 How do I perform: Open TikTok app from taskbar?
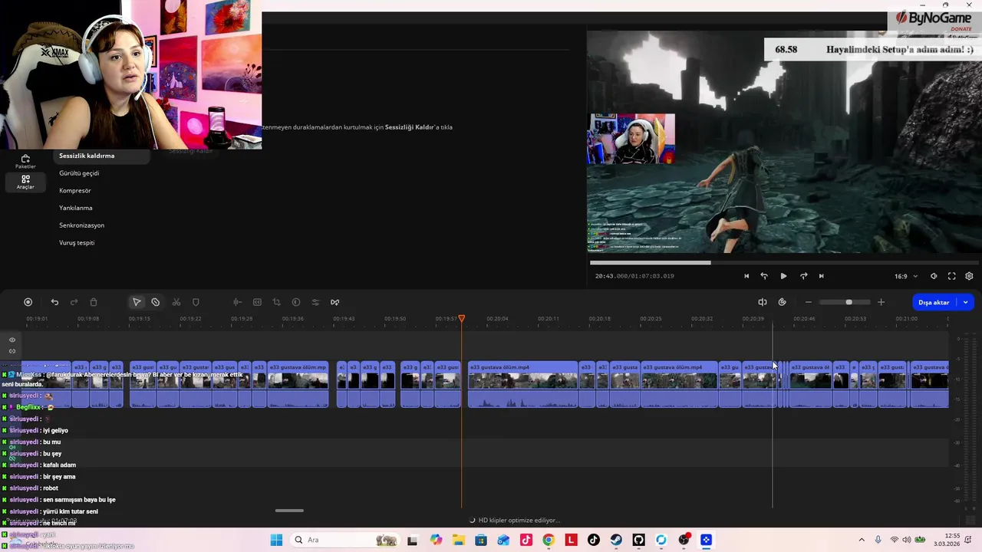[x=594, y=540]
